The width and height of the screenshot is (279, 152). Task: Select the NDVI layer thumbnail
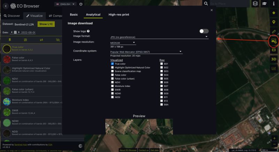click(7, 80)
